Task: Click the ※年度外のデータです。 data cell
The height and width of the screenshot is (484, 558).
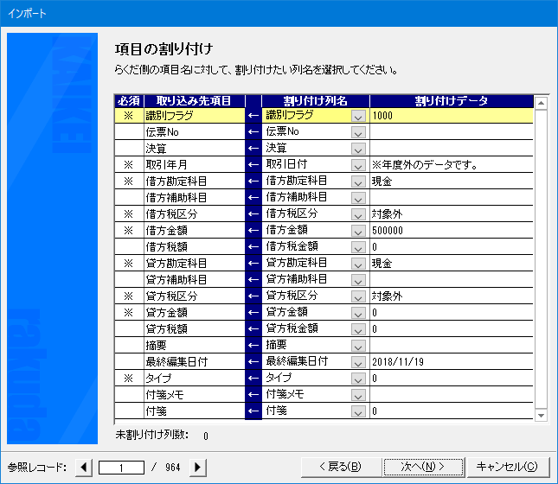Action: coord(452,165)
